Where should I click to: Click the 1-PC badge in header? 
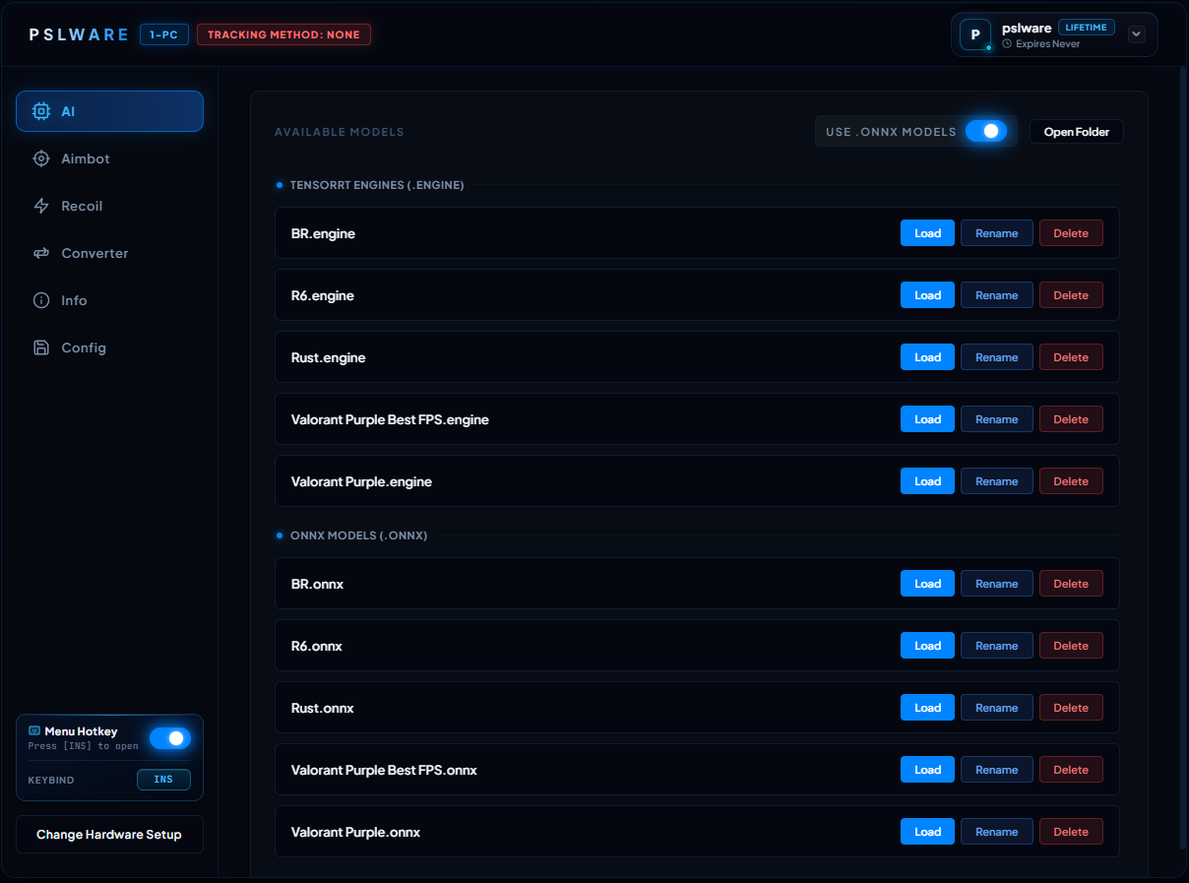(163, 34)
